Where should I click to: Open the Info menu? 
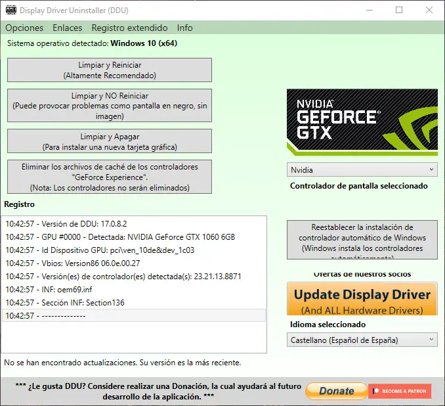[x=184, y=28]
